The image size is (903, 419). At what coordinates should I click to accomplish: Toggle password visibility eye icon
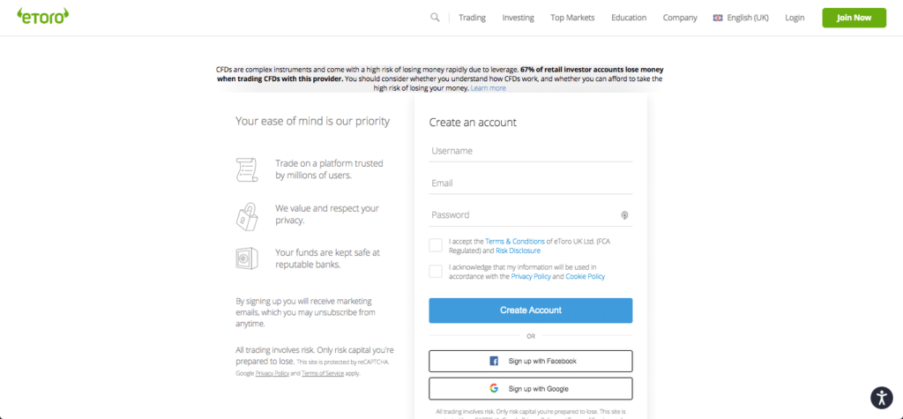coord(624,215)
